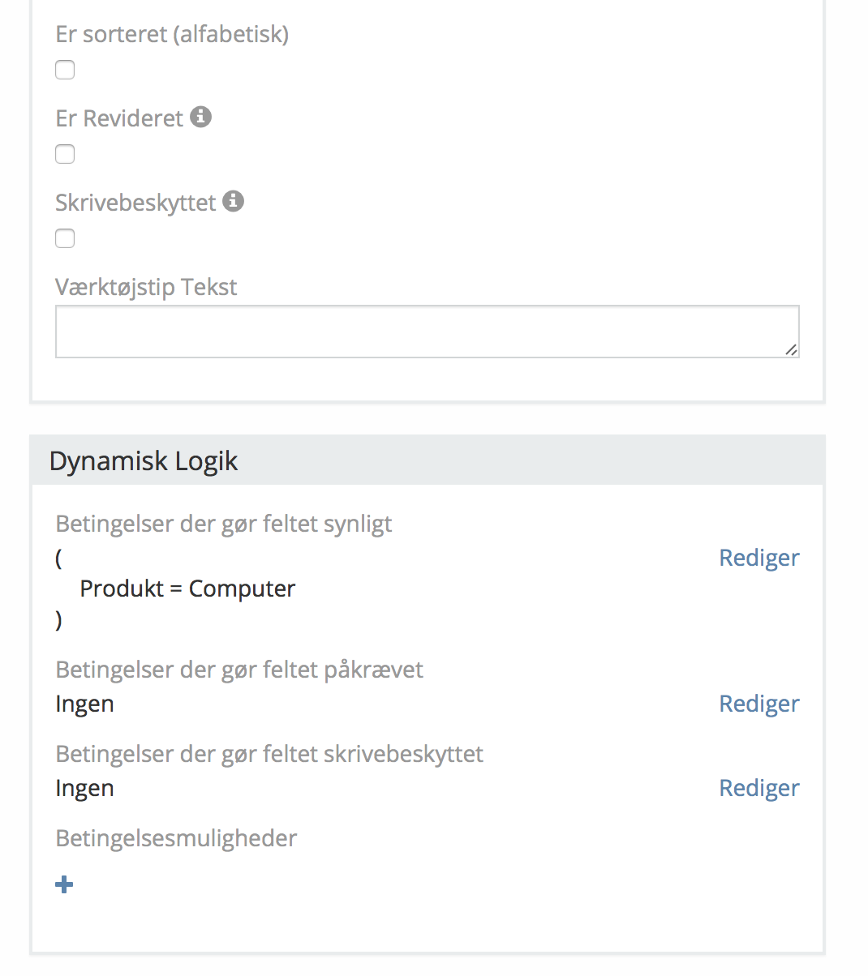Click the Værktøjstip Tekst label
868x976 pixels.
click(x=146, y=287)
